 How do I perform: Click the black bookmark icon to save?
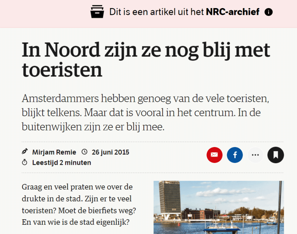point(276,155)
